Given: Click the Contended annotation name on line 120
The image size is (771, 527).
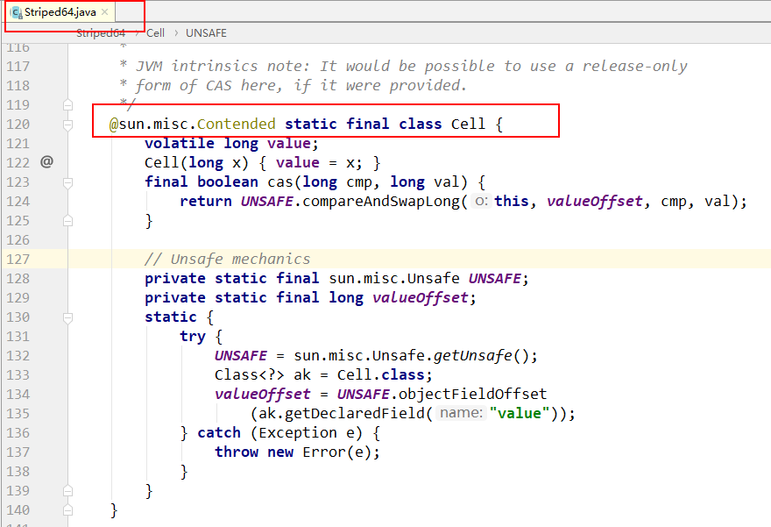Looking at the screenshot, I should 236,124.
